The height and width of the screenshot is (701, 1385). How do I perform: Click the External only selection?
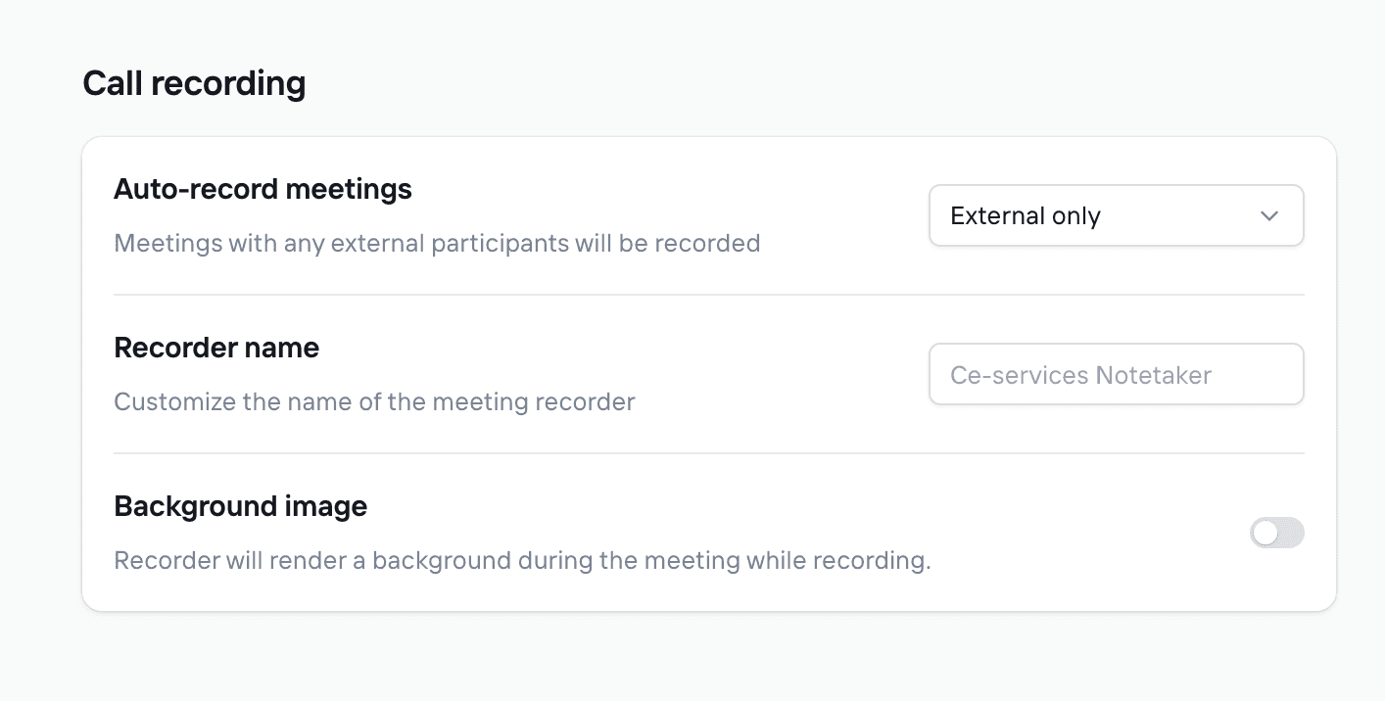coord(1025,215)
